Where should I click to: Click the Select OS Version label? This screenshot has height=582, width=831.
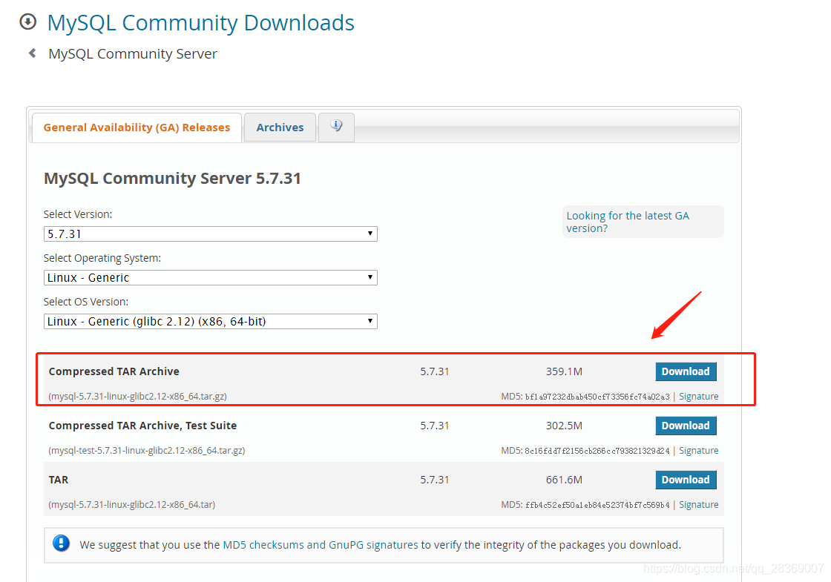point(86,302)
